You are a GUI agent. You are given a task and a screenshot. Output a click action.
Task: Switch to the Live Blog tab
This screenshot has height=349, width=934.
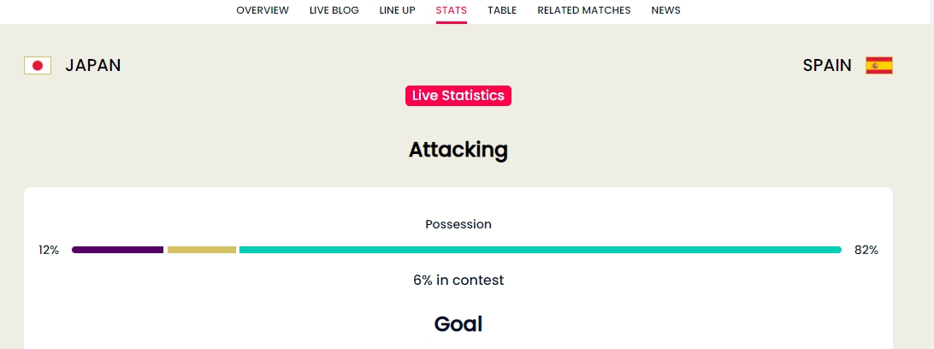pyautogui.click(x=334, y=10)
